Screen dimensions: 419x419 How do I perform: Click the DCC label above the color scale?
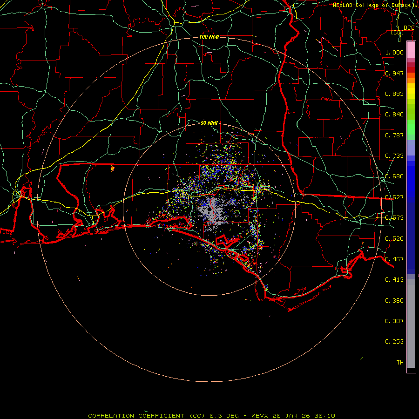[x=409, y=28]
